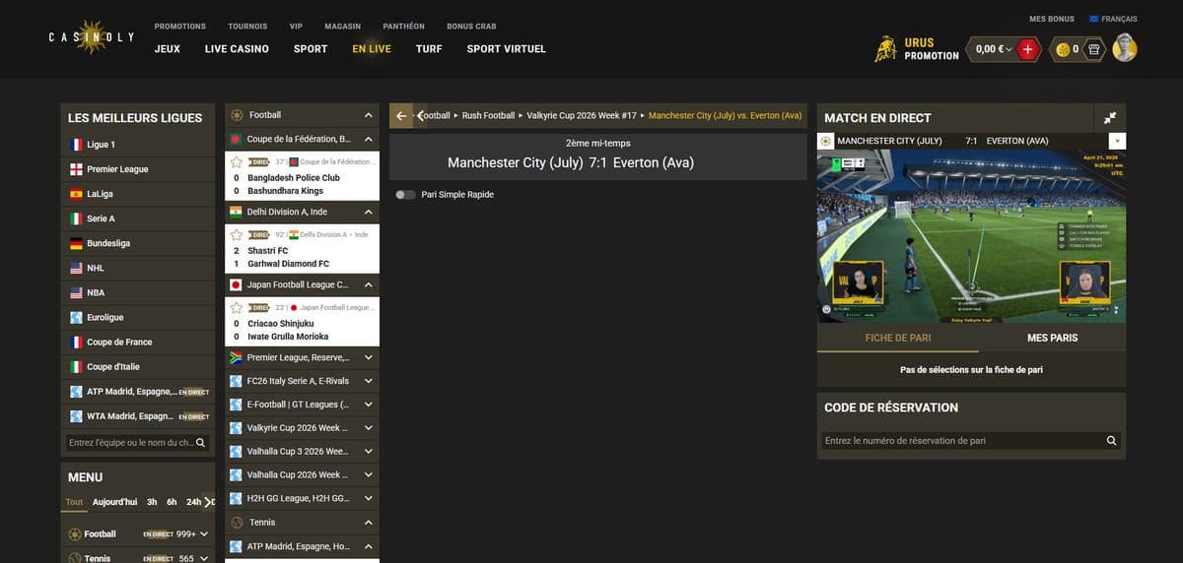Expand Premier League, Reserve league group
This screenshot has width=1183, height=563.
click(x=369, y=357)
